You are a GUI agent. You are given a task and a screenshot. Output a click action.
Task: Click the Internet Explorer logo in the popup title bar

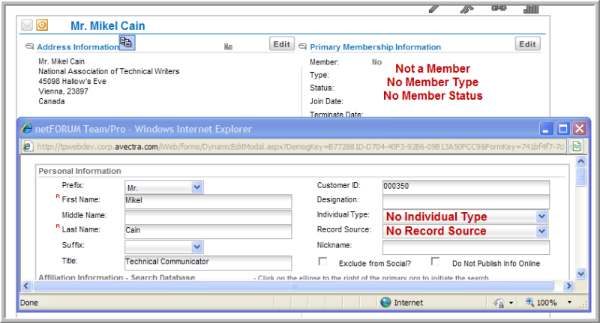click(27, 129)
